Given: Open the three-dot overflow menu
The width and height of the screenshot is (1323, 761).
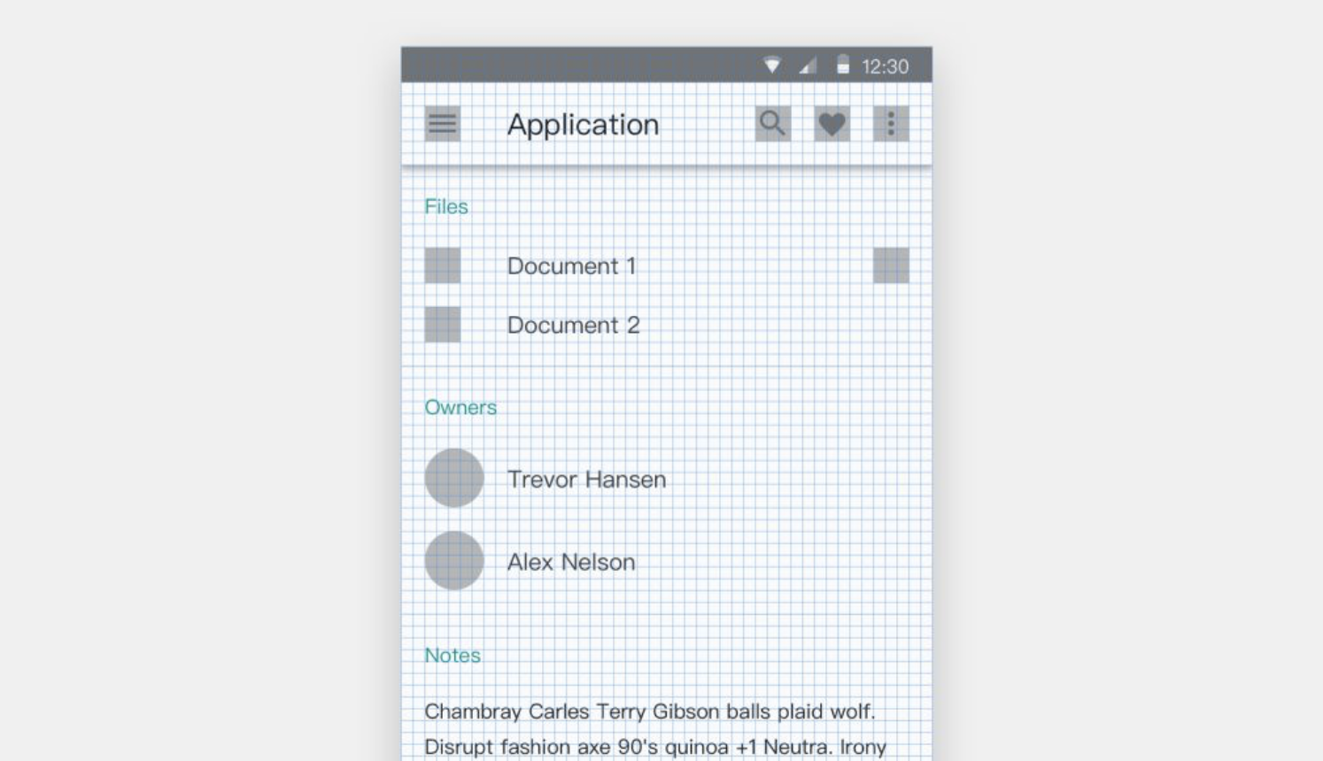Looking at the screenshot, I should (x=891, y=124).
